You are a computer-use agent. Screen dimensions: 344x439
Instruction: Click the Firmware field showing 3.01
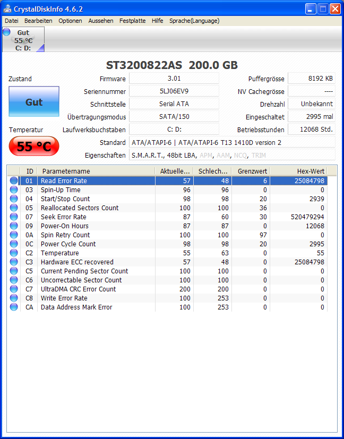174,79
